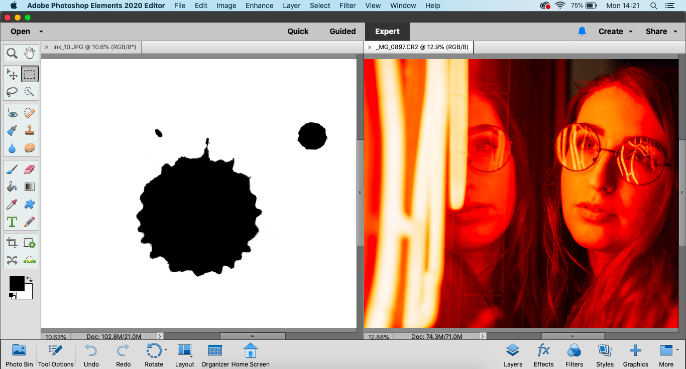Viewport: 686px width, 369px height.
Task: Toggle the Filters panel
Action: [574, 355]
